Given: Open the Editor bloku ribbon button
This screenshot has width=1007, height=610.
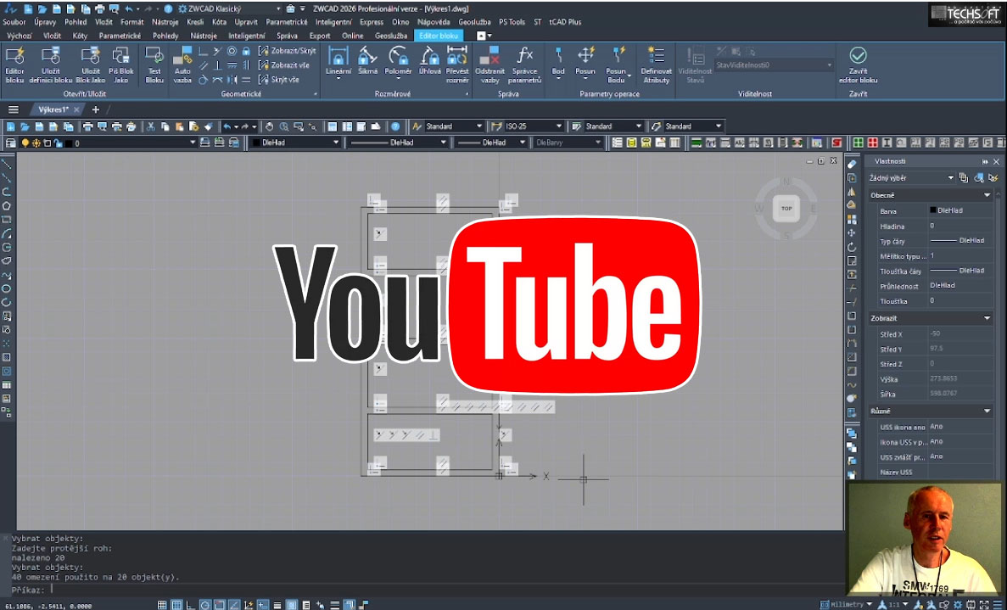Looking at the screenshot, I should tap(14, 64).
